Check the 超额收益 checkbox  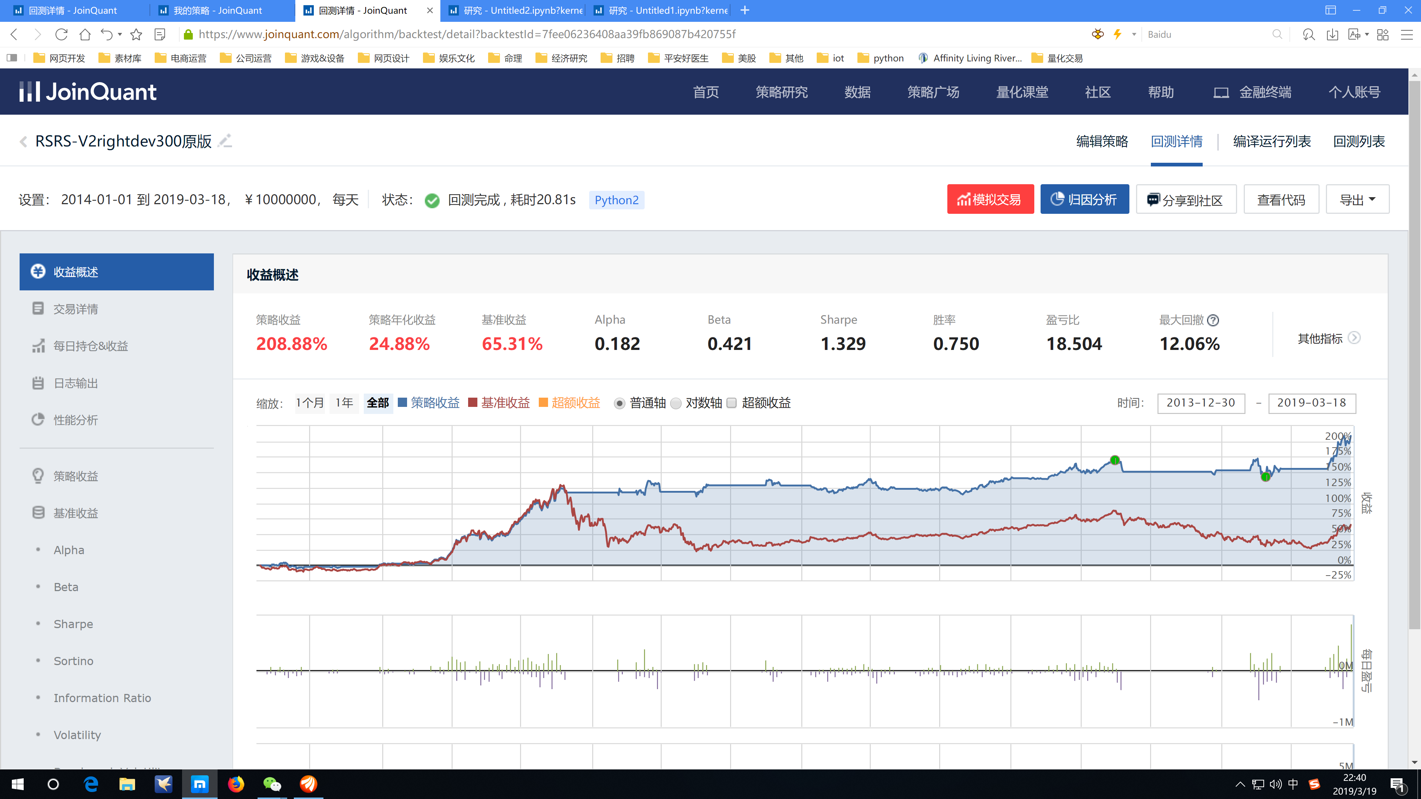732,403
